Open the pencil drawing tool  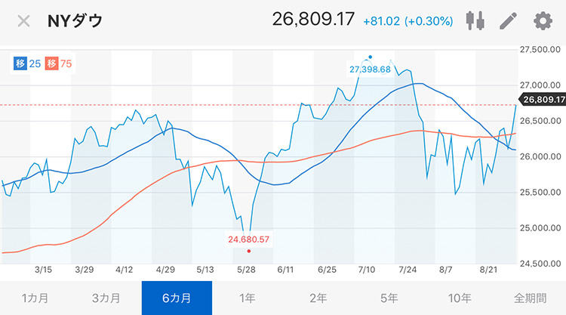[508, 20]
